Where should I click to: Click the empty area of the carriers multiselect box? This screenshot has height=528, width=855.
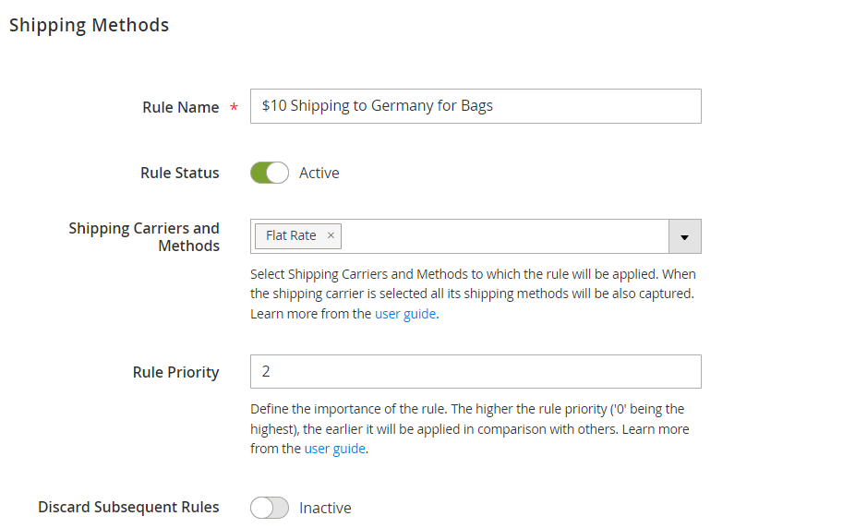[504, 236]
